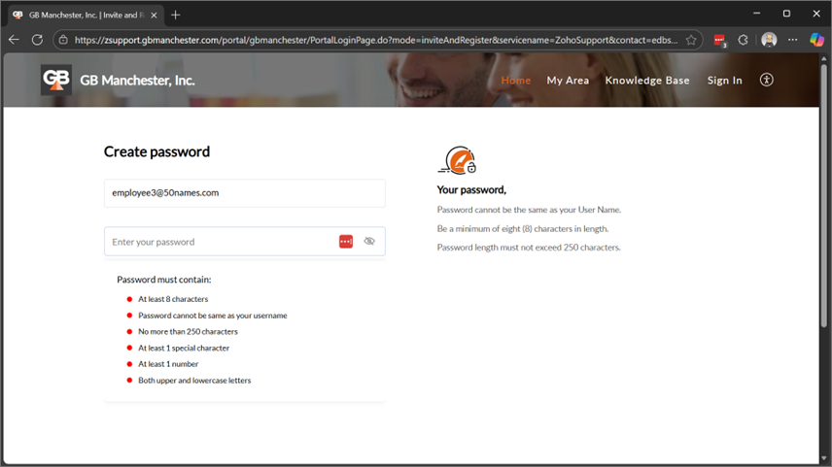
Task: Open the Knowledge Base page
Action: point(647,81)
